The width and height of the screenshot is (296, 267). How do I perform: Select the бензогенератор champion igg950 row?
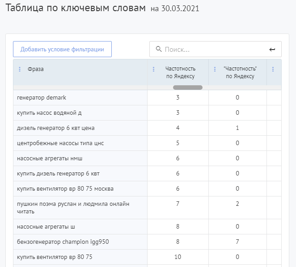(63, 242)
